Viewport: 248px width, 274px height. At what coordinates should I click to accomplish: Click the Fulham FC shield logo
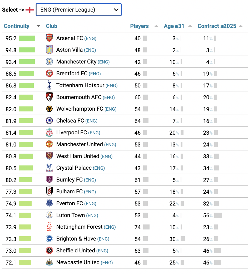click(x=49, y=191)
